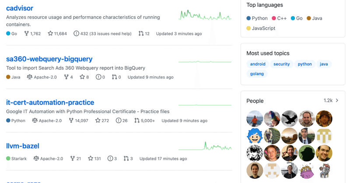
Task: Select the android topic tag
Action: click(258, 64)
